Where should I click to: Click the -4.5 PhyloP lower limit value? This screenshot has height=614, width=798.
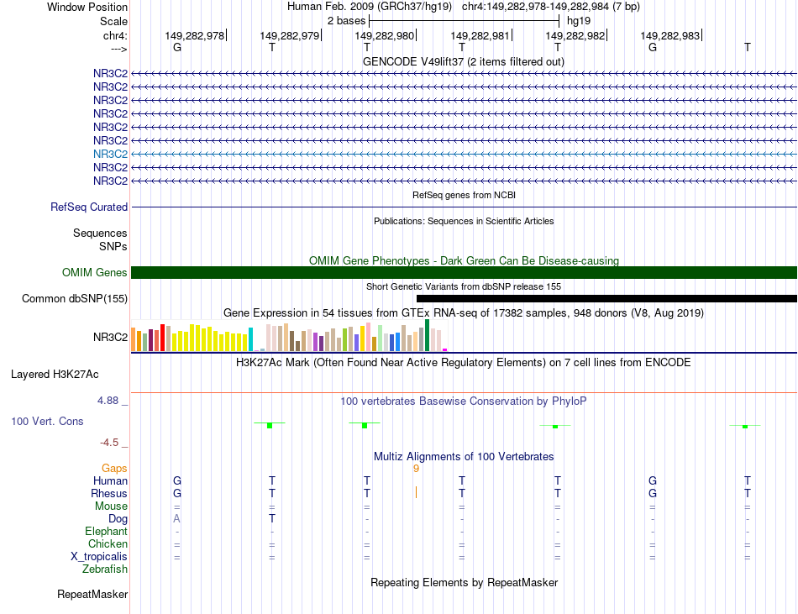(109, 443)
